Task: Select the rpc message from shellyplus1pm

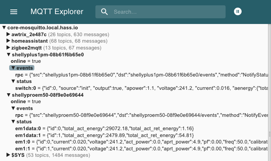Action: 142,75
